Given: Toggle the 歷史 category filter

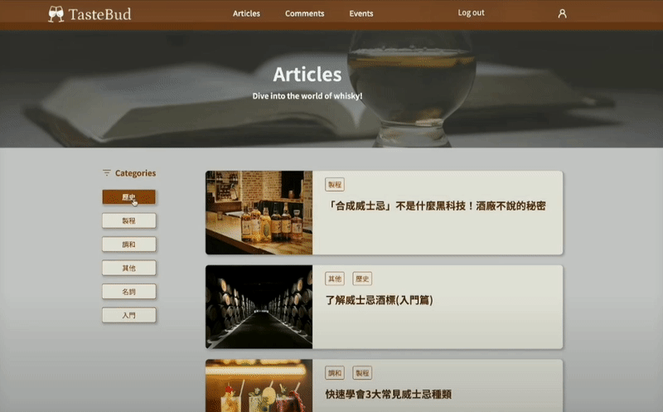Looking at the screenshot, I should pos(129,197).
